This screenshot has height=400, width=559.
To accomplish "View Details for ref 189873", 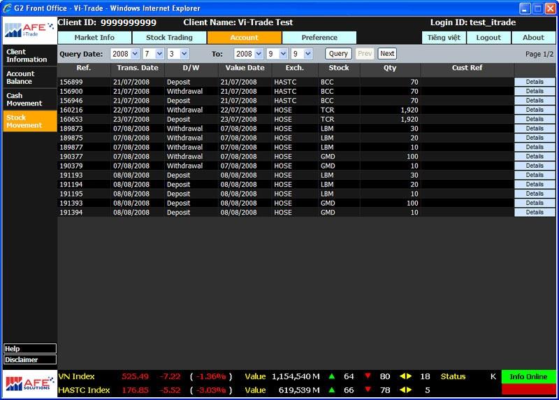I will coord(535,129).
